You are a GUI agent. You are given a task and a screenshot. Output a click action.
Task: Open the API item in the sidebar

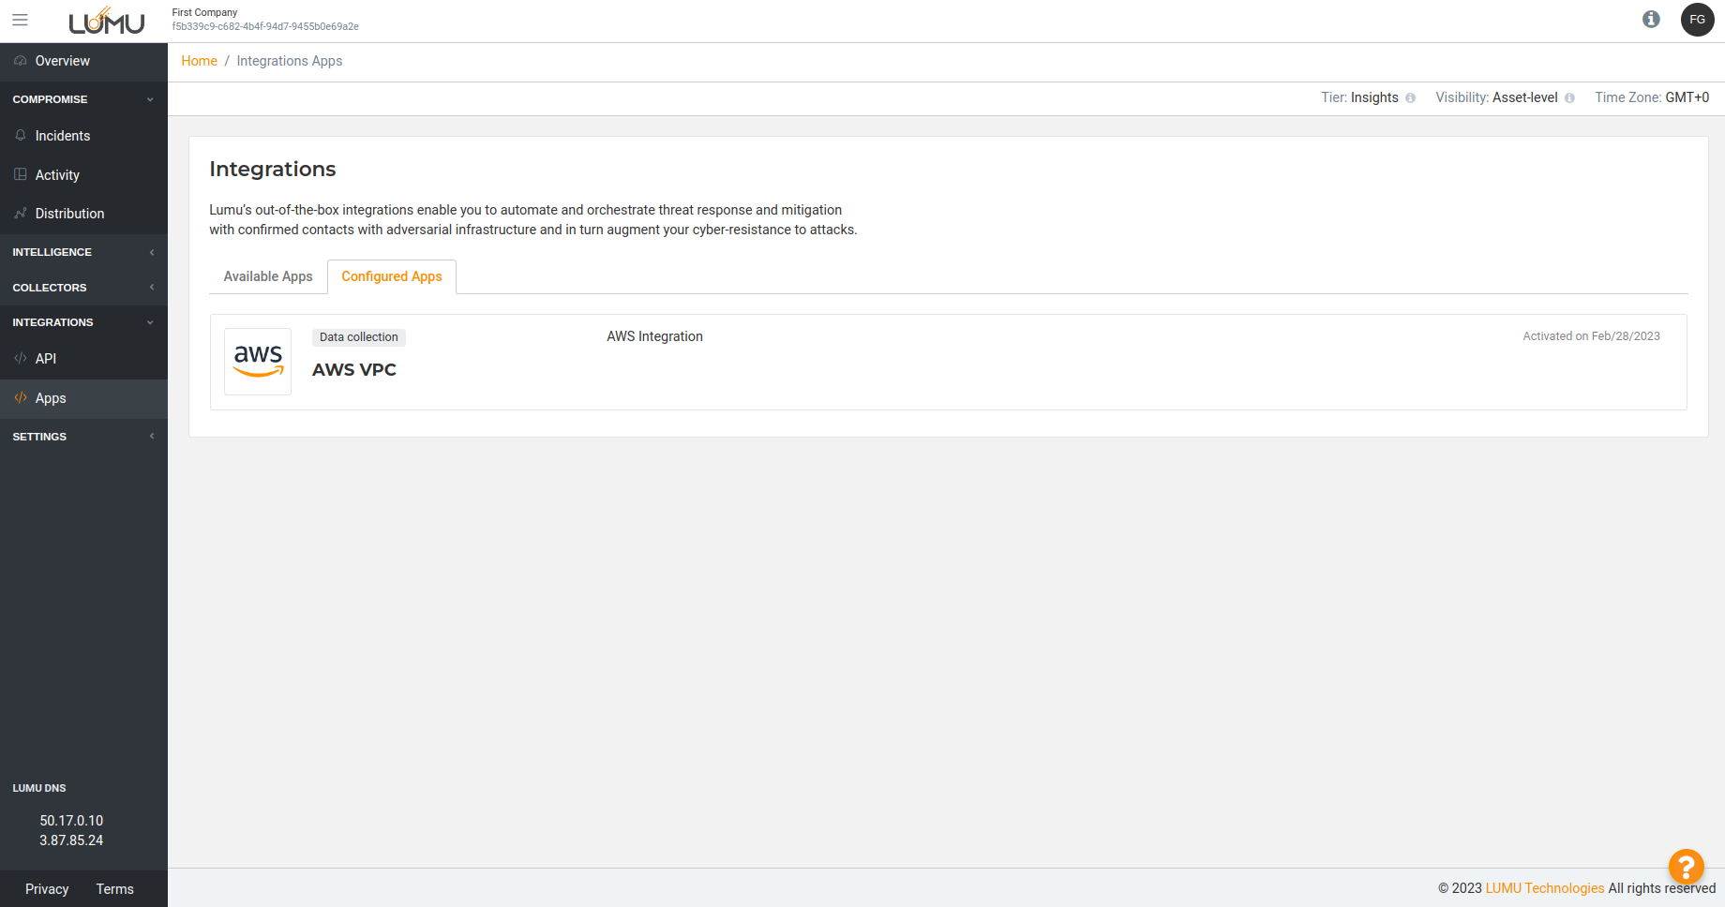pyautogui.click(x=46, y=359)
